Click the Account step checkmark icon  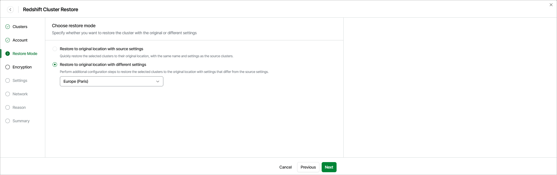(8, 40)
